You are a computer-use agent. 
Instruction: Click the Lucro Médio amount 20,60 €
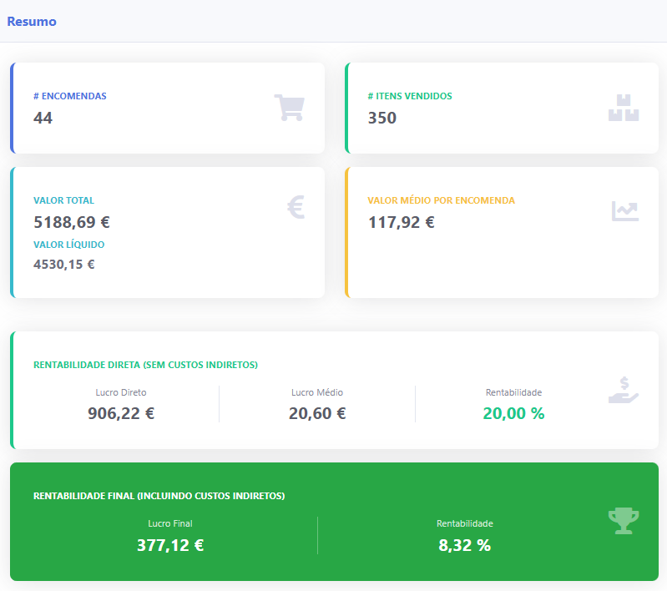pyautogui.click(x=317, y=412)
